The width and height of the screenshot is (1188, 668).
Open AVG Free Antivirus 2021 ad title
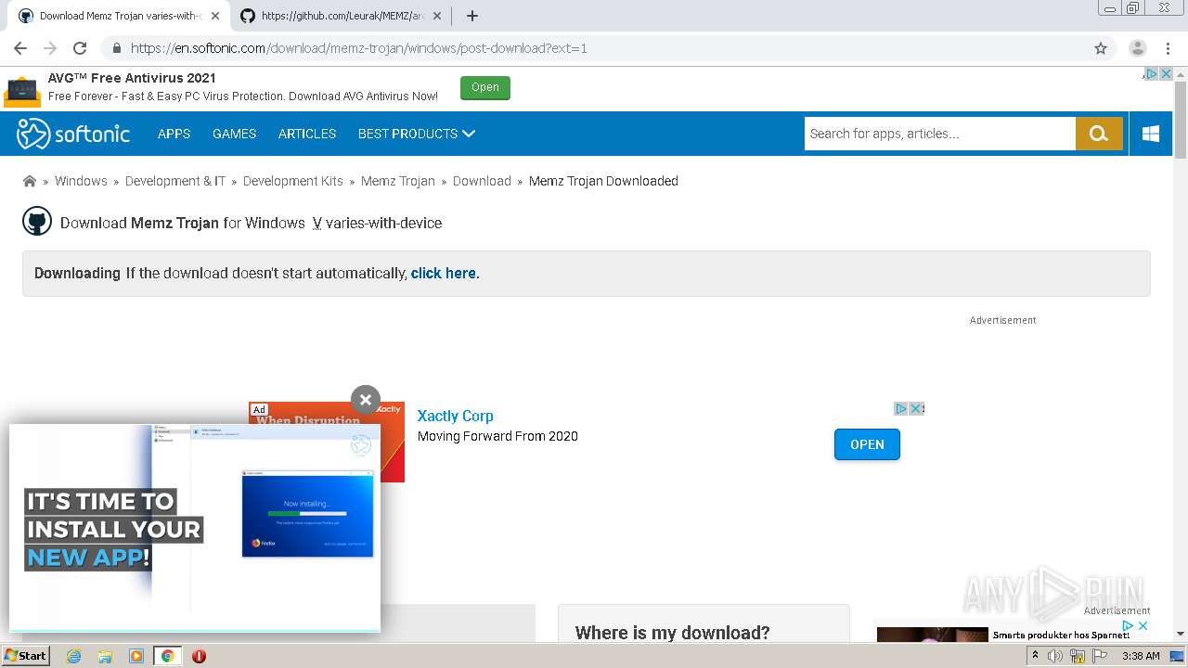[x=132, y=78]
